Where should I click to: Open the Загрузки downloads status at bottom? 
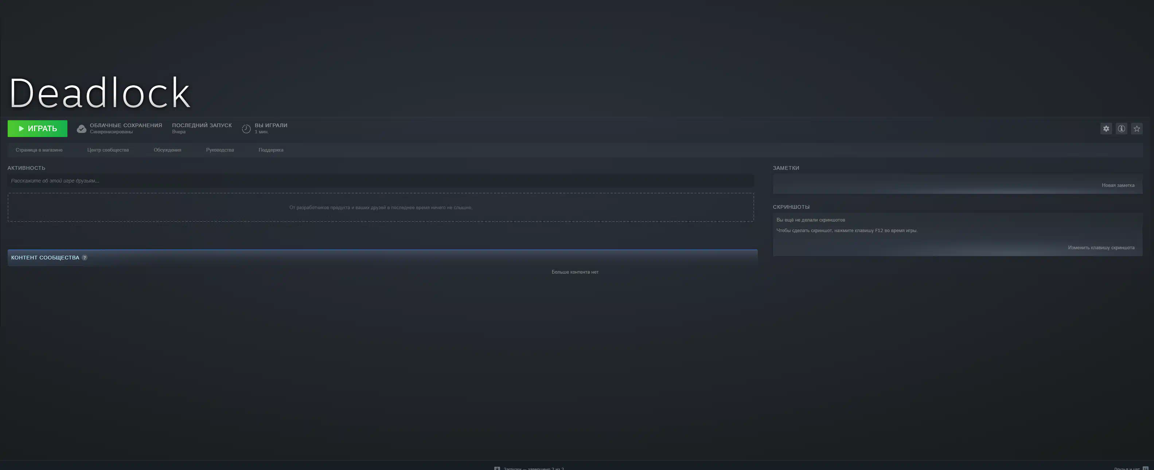(x=529, y=468)
